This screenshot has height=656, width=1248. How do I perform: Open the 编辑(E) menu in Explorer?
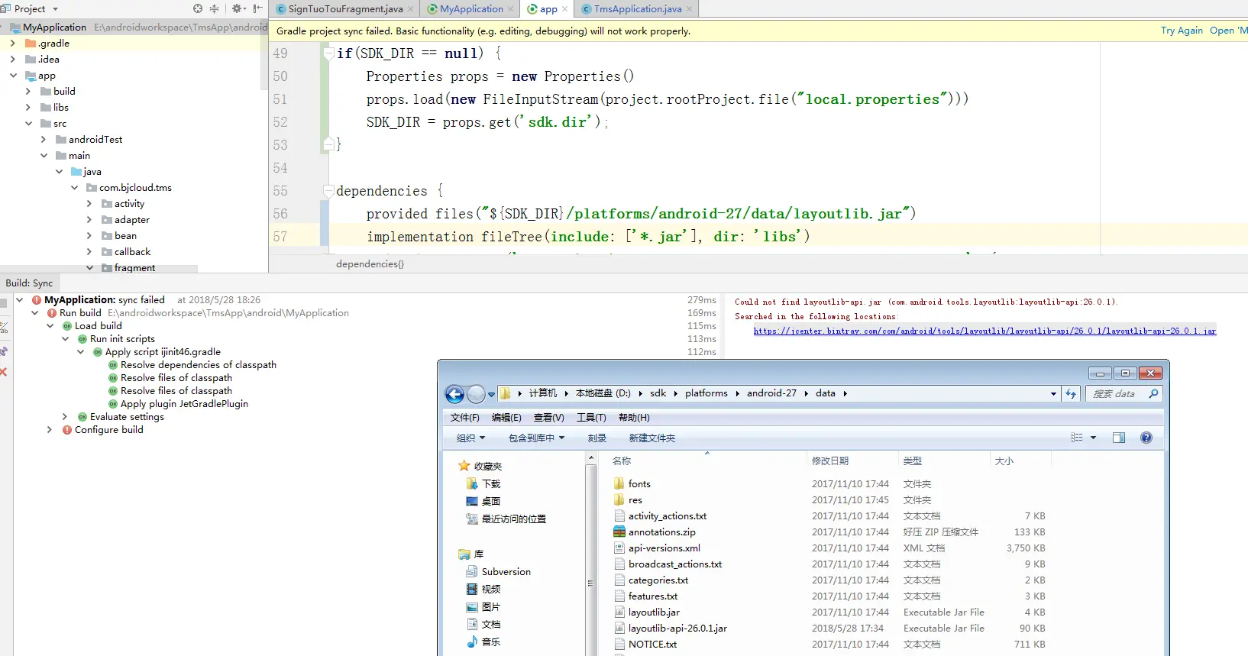point(506,417)
